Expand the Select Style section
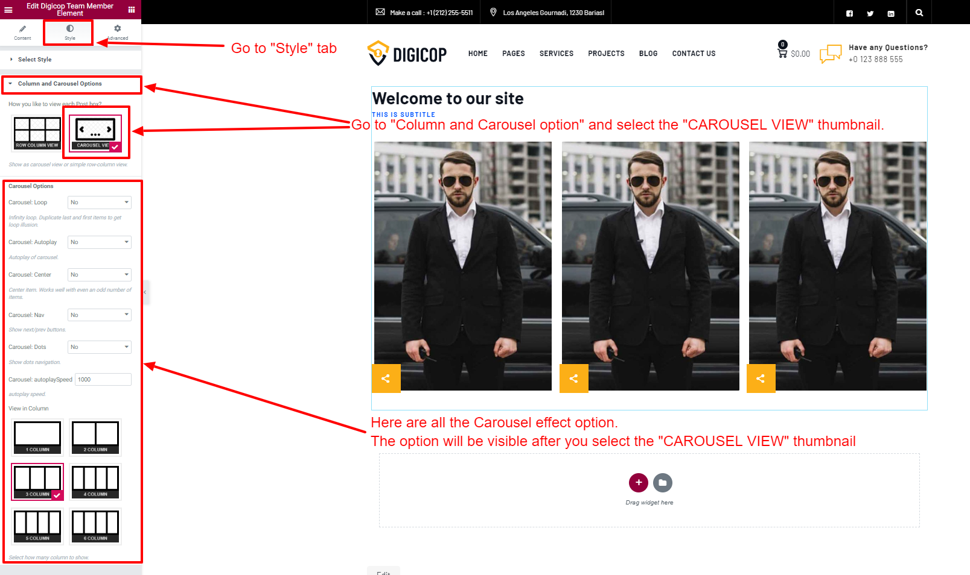This screenshot has width=970, height=575. pos(34,60)
